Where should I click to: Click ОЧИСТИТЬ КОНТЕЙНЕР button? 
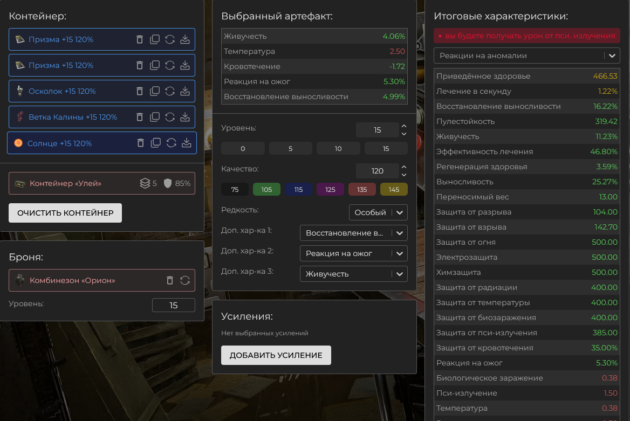click(x=65, y=213)
